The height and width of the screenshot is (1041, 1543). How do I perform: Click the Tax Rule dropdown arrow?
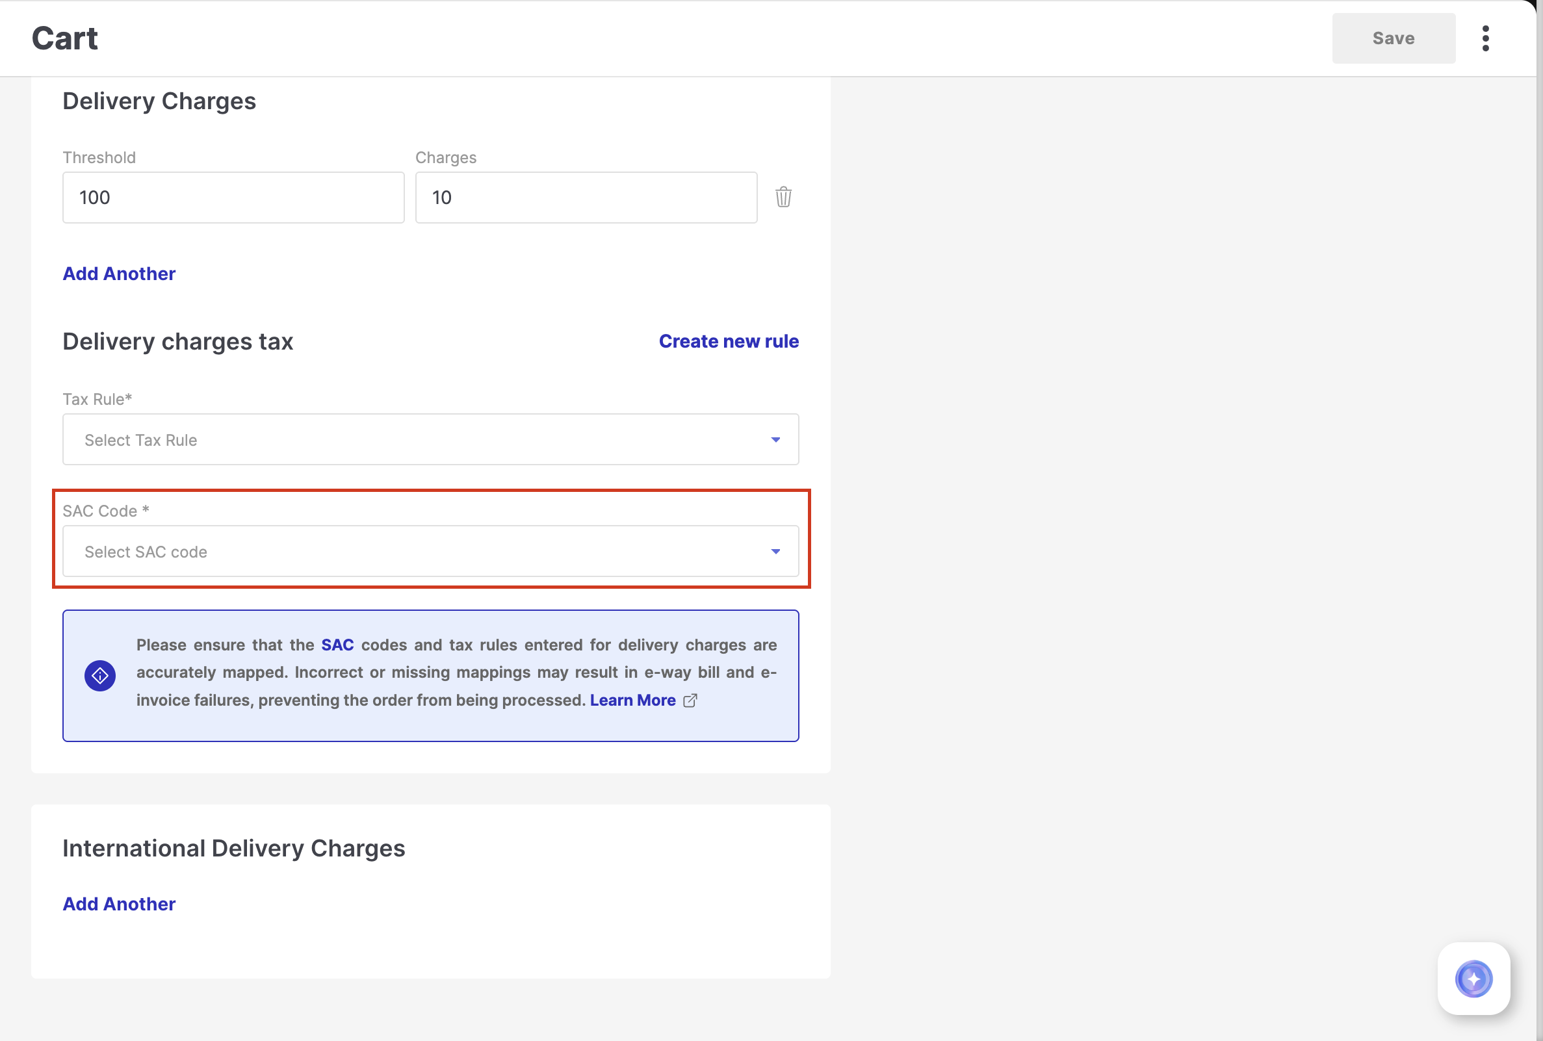point(775,439)
